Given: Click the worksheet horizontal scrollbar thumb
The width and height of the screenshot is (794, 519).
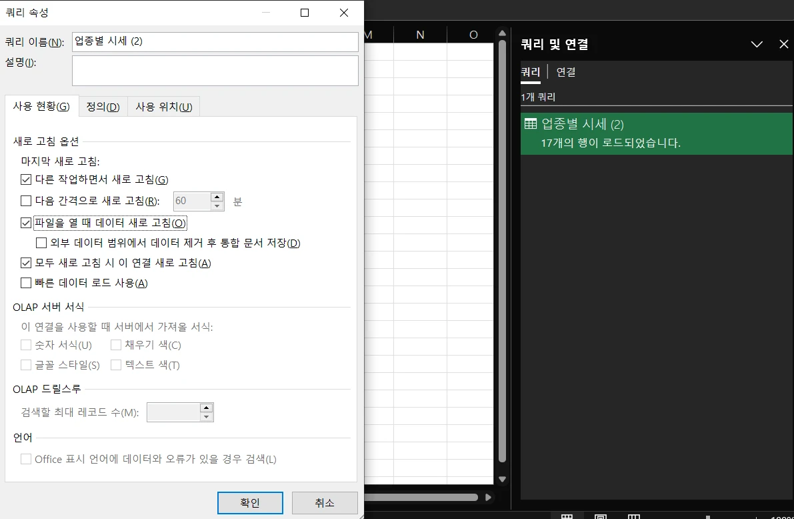Looking at the screenshot, I should 420,497.
